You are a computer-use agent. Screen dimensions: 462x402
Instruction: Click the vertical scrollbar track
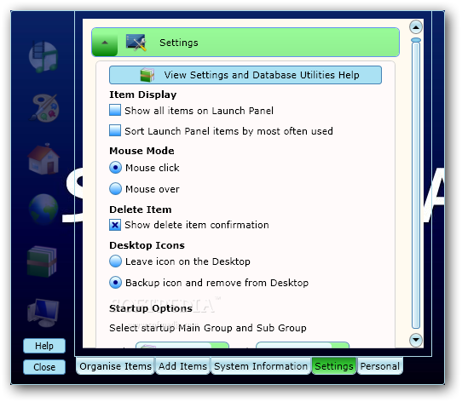coord(416,185)
